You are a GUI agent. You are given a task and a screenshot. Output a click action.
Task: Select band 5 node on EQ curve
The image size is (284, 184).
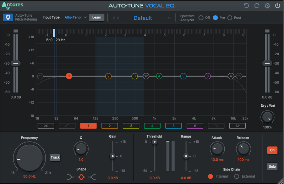pos(183,76)
